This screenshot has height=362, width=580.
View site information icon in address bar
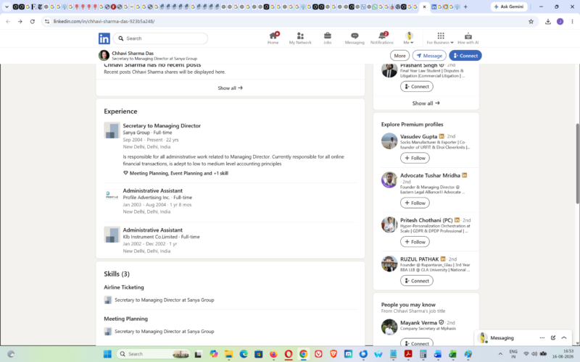click(x=47, y=22)
